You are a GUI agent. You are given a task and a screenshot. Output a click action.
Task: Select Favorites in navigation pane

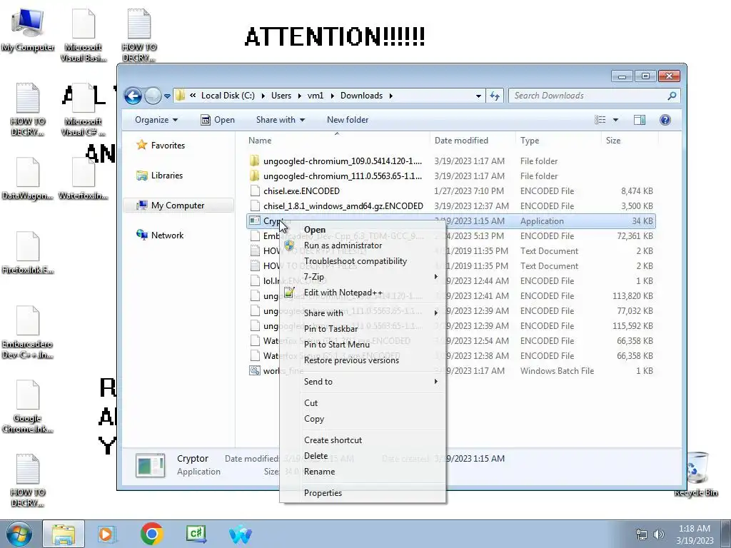click(161, 146)
